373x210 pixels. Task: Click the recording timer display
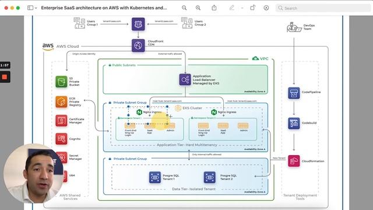(x=5, y=65)
